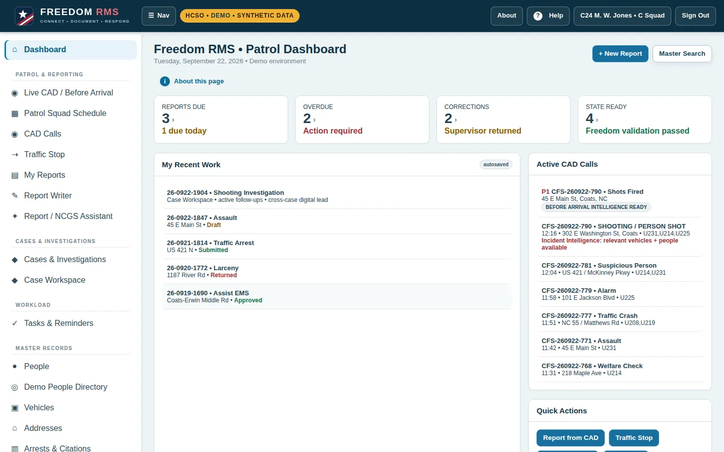
Task: Click the Case Workspace diamond icon
Action: (15, 280)
